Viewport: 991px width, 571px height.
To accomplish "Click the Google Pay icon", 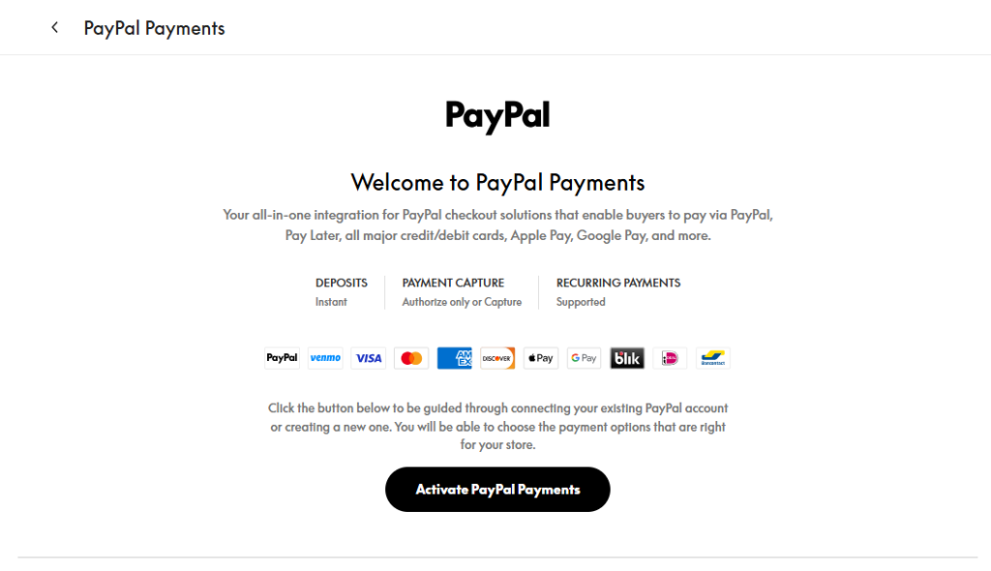I will point(584,357).
